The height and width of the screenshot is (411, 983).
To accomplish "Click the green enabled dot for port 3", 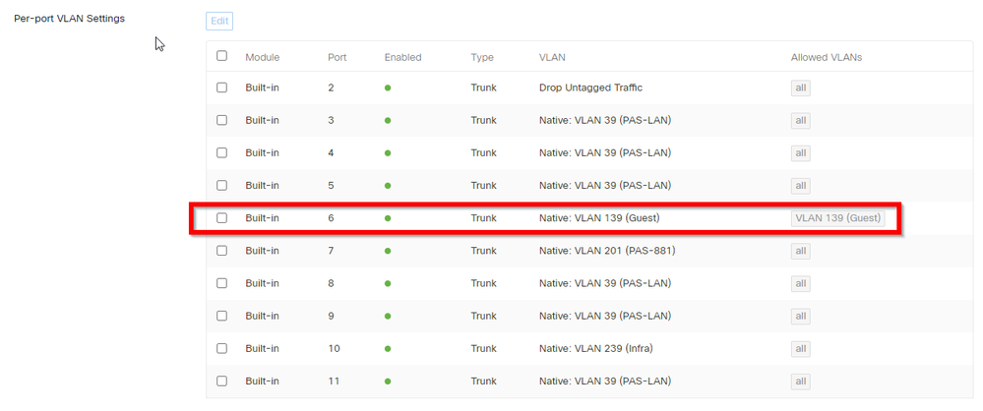I will pos(388,121).
